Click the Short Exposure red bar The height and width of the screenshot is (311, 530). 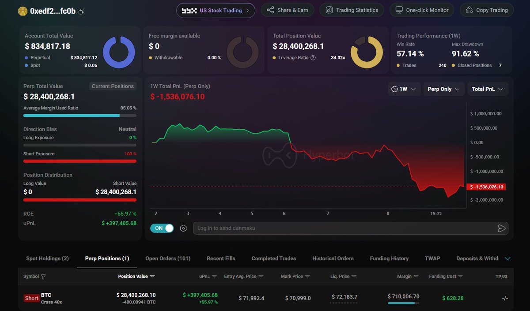point(79,161)
